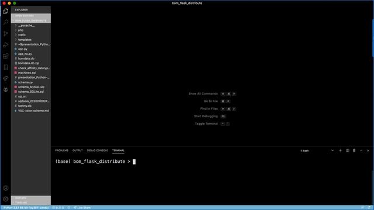Expand the templates folder
Image resolution: width=374 pixels, height=210 pixels.
31,40
